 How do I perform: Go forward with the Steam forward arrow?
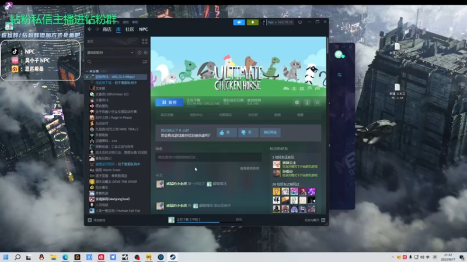pos(97,29)
